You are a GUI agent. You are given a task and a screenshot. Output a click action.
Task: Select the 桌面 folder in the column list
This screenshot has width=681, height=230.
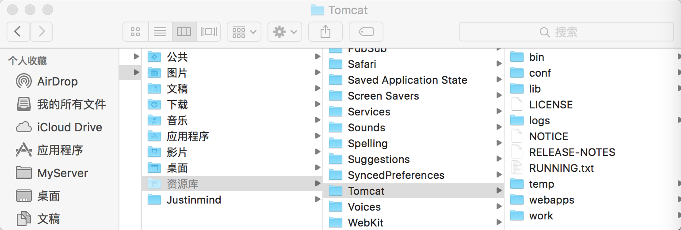232,168
